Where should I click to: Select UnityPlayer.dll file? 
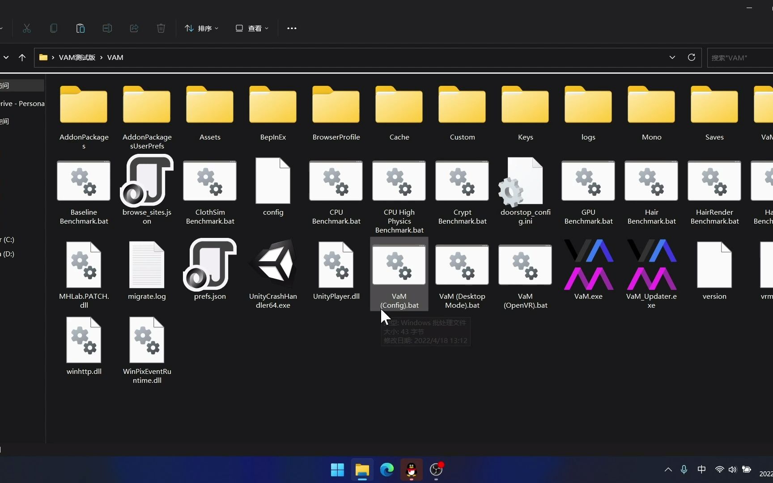coord(336,270)
